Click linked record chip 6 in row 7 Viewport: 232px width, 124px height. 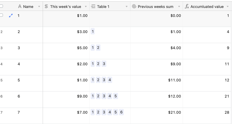[121, 112]
